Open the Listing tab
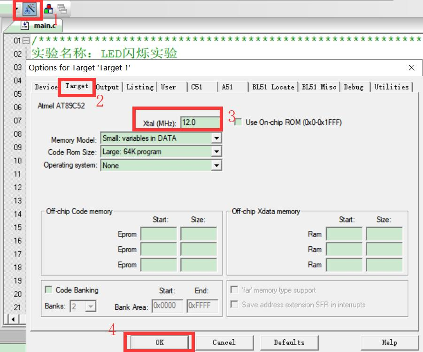Viewport: 423px width, 352px height. click(x=140, y=87)
